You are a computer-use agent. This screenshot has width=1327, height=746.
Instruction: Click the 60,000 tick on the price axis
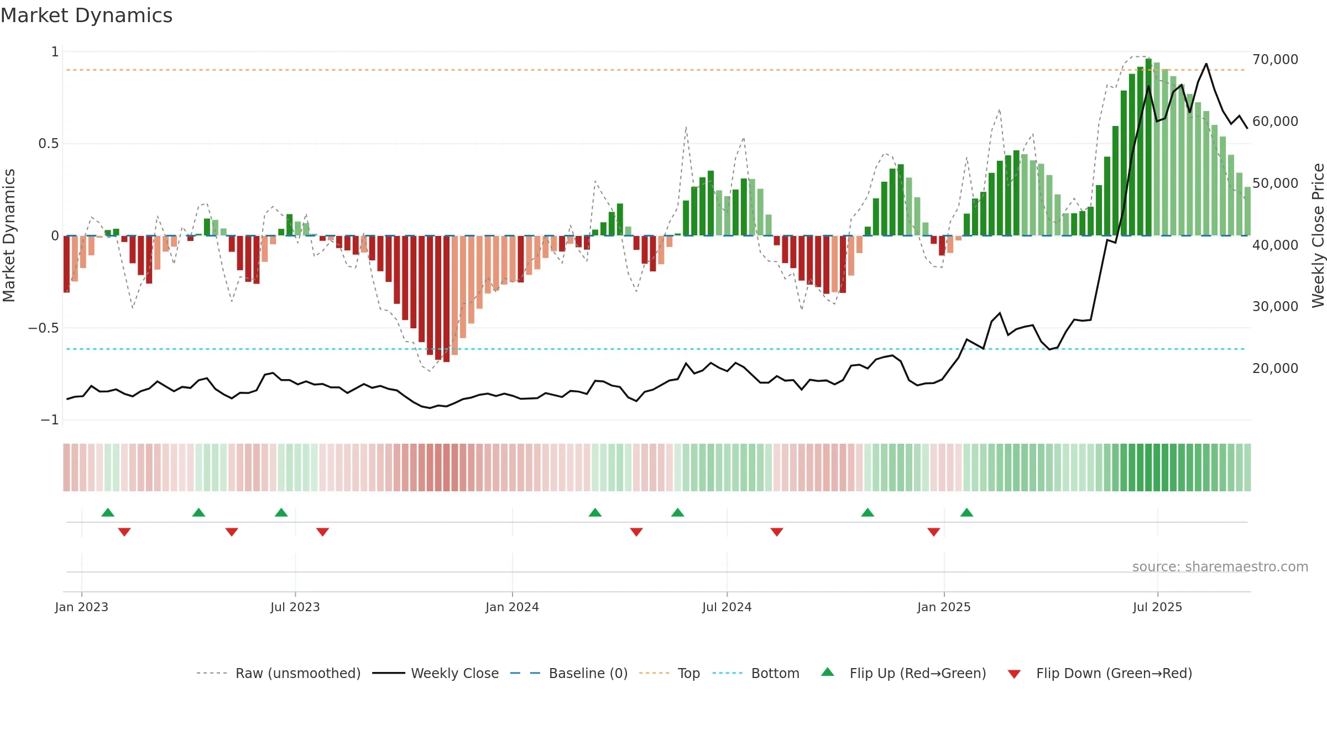pyautogui.click(x=1276, y=121)
